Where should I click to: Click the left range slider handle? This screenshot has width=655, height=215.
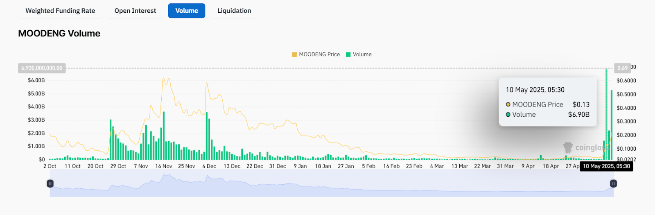pos(50,183)
